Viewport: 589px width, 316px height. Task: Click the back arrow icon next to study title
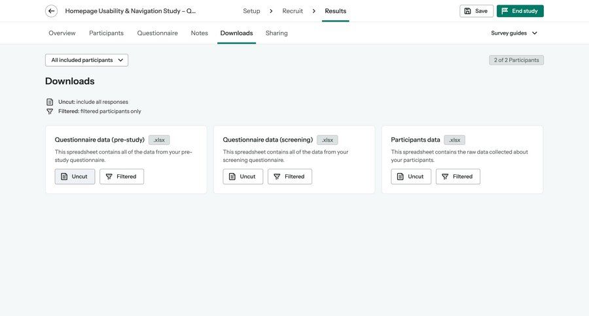(52, 11)
